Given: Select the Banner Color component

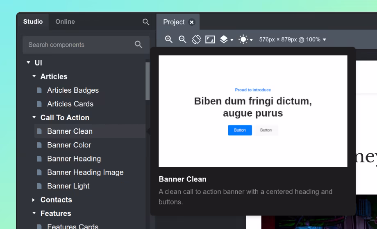Looking at the screenshot, I should click(x=69, y=145).
